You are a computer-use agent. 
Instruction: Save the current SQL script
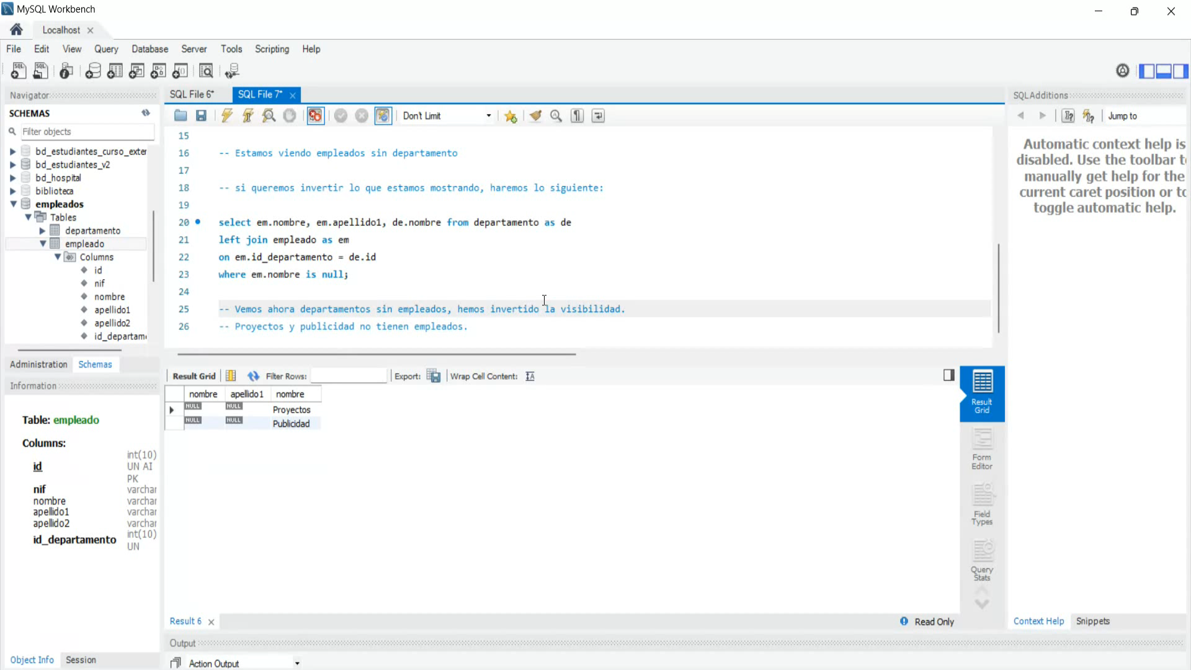click(200, 116)
